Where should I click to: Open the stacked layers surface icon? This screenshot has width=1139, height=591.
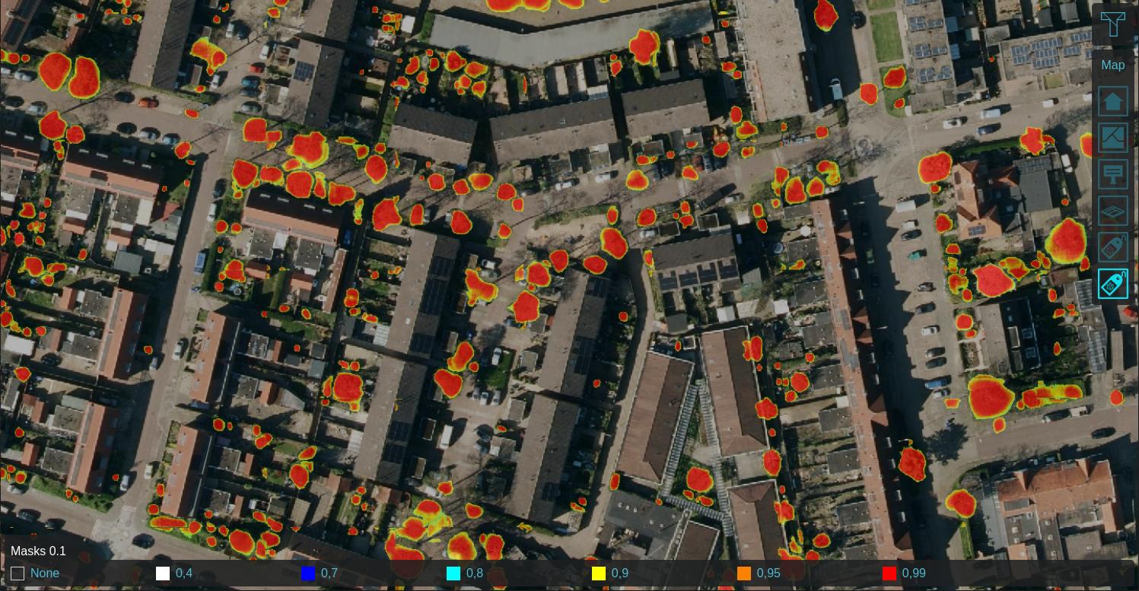click(1112, 211)
